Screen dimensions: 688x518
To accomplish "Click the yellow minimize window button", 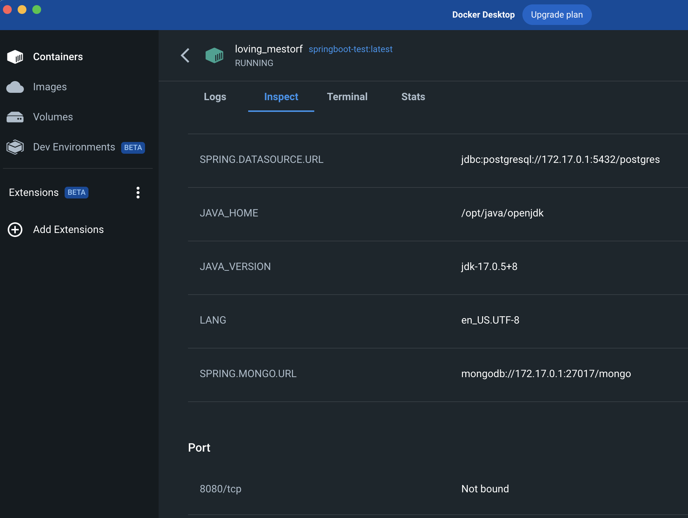I will [x=22, y=10].
